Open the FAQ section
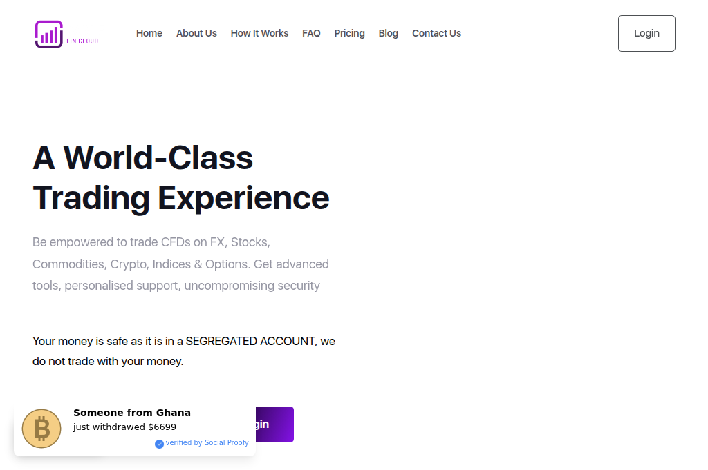This screenshot has width=708, height=470. (311, 33)
